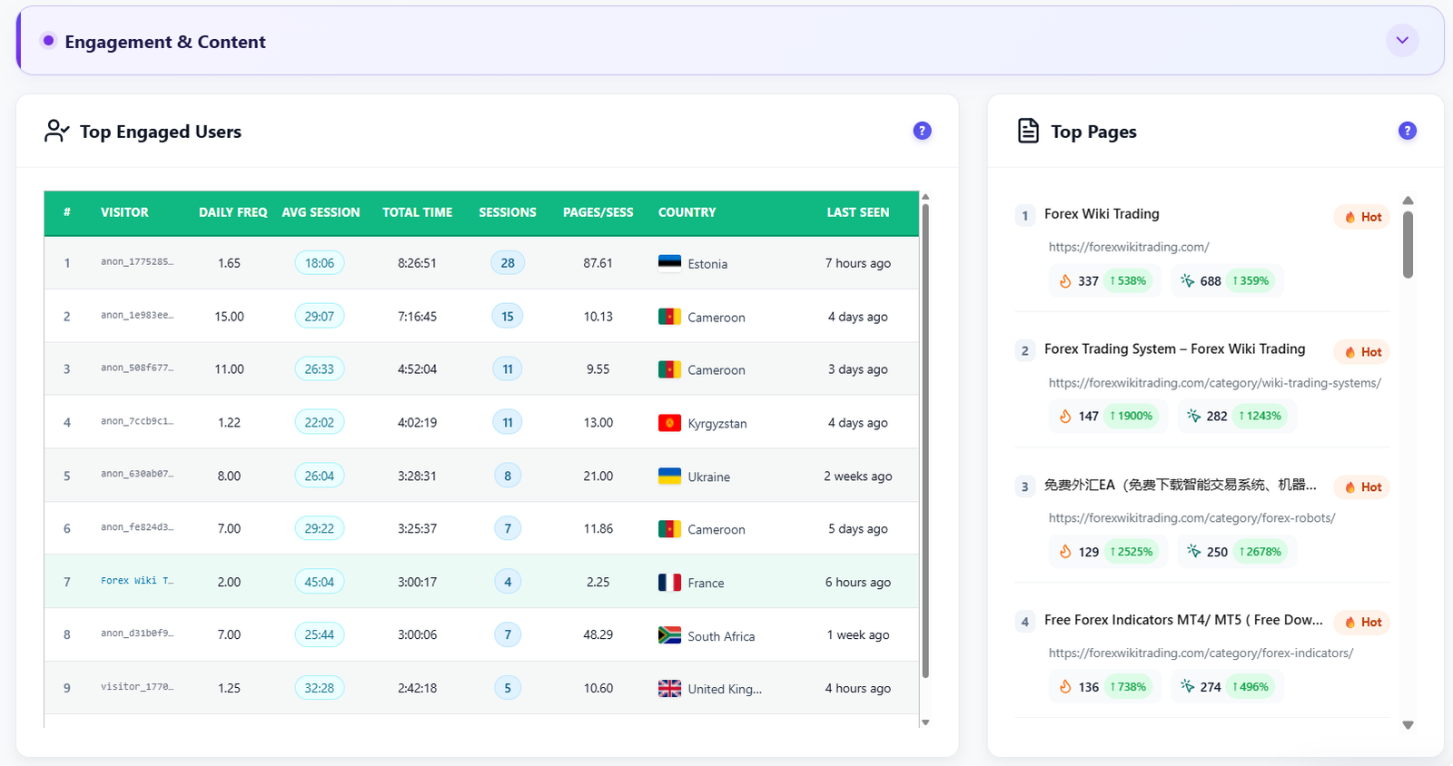1453x766 pixels.
Task: Click Top Pages scroll-up arrow
Action: tap(1408, 201)
